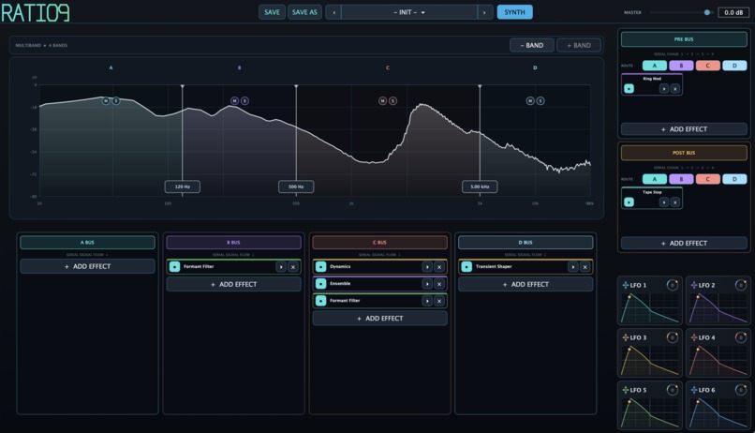This screenshot has width=755, height=433.
Task: Open the INIT preset dropdown
Action: 409,12
